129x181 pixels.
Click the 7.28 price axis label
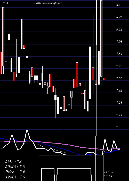pos(119,102)
